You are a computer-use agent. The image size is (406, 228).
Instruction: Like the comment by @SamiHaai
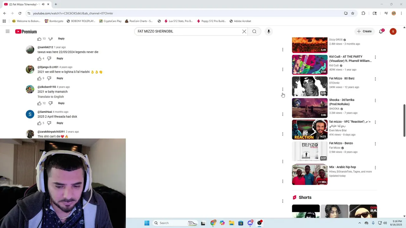(39, 123)
